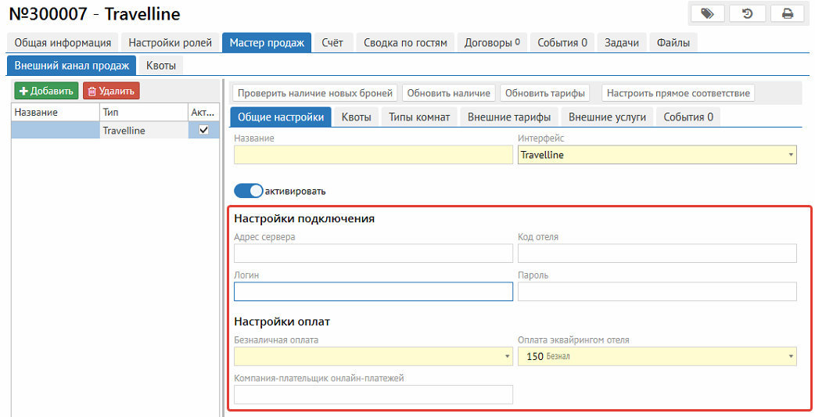815x417 pixels.
Task: Click the green Добавить button
Action: pyautogui.click(x=46, y=91)
